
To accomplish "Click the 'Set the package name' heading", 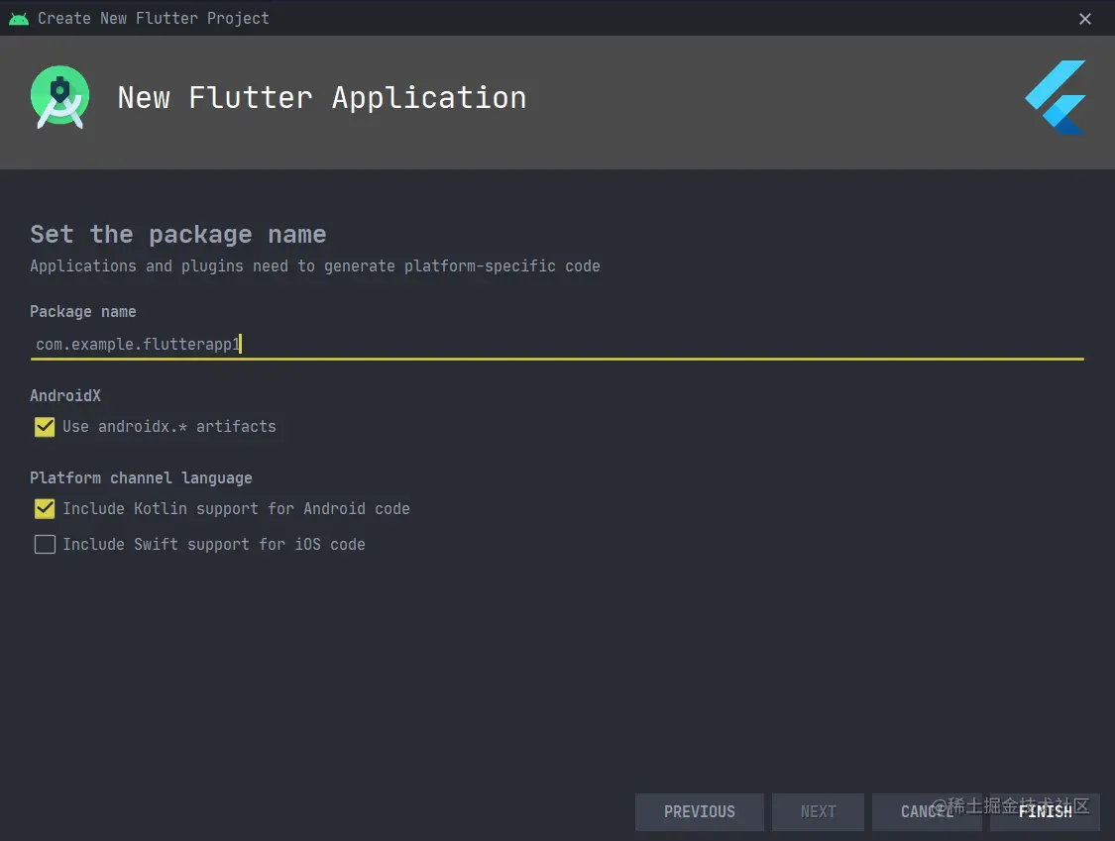I will tap(177, 234).
